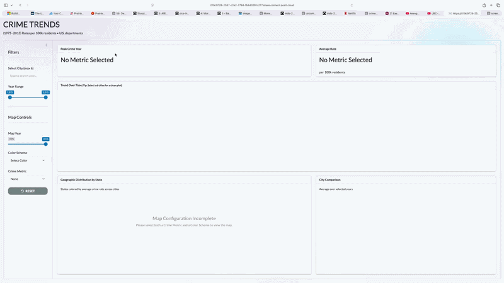Click the browser address bar
This screenshot has width=504, height=283.
[252, 5]
